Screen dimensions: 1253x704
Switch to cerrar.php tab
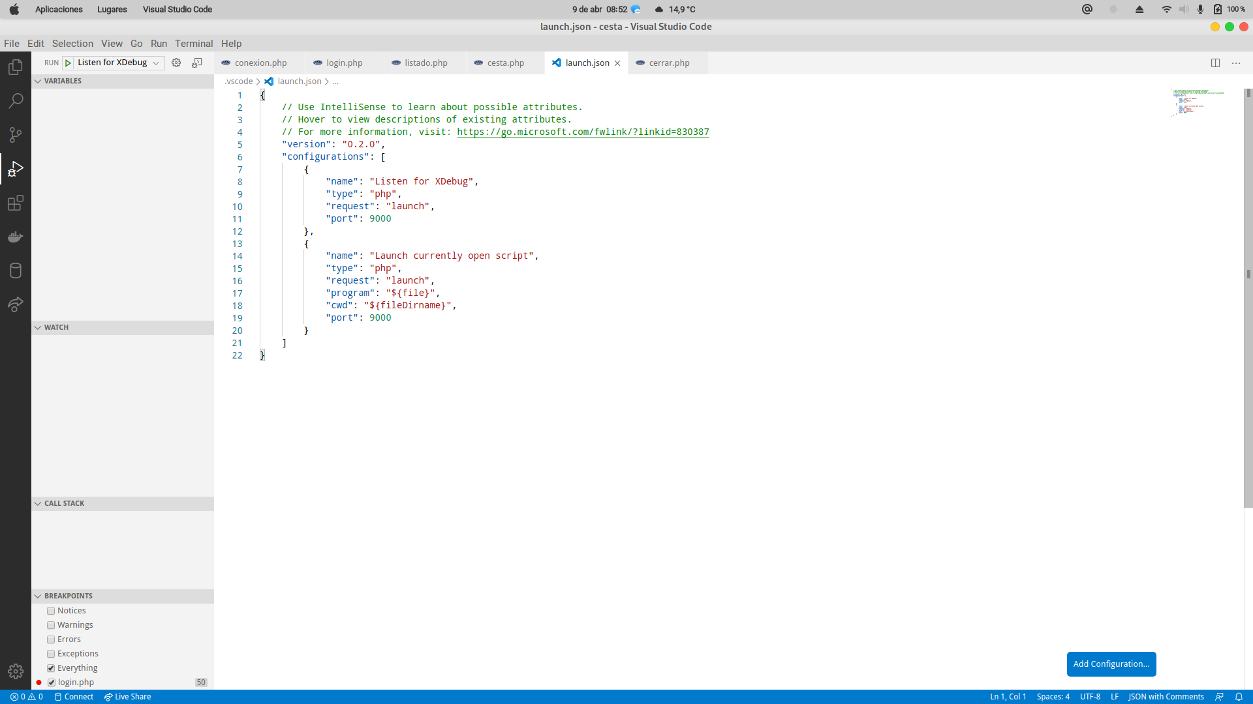point(668,63)
